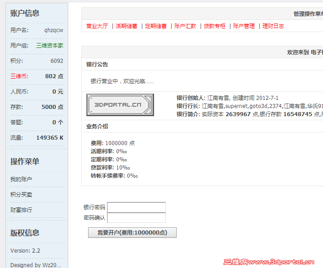Click the username qhzqcw
The width and height of the screenshot is (323, 268).
coord(54,30)
